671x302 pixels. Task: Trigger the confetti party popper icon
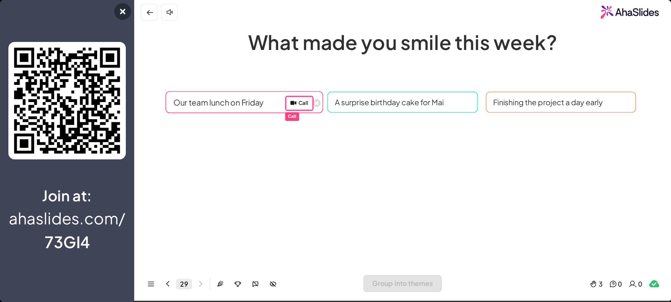coord(220,284)
